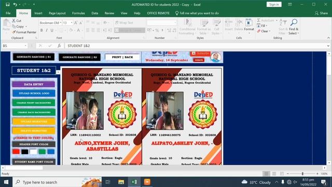This screenshot has width=332, height=187.
Task: Open the Clear options
Action: (264, 31)
